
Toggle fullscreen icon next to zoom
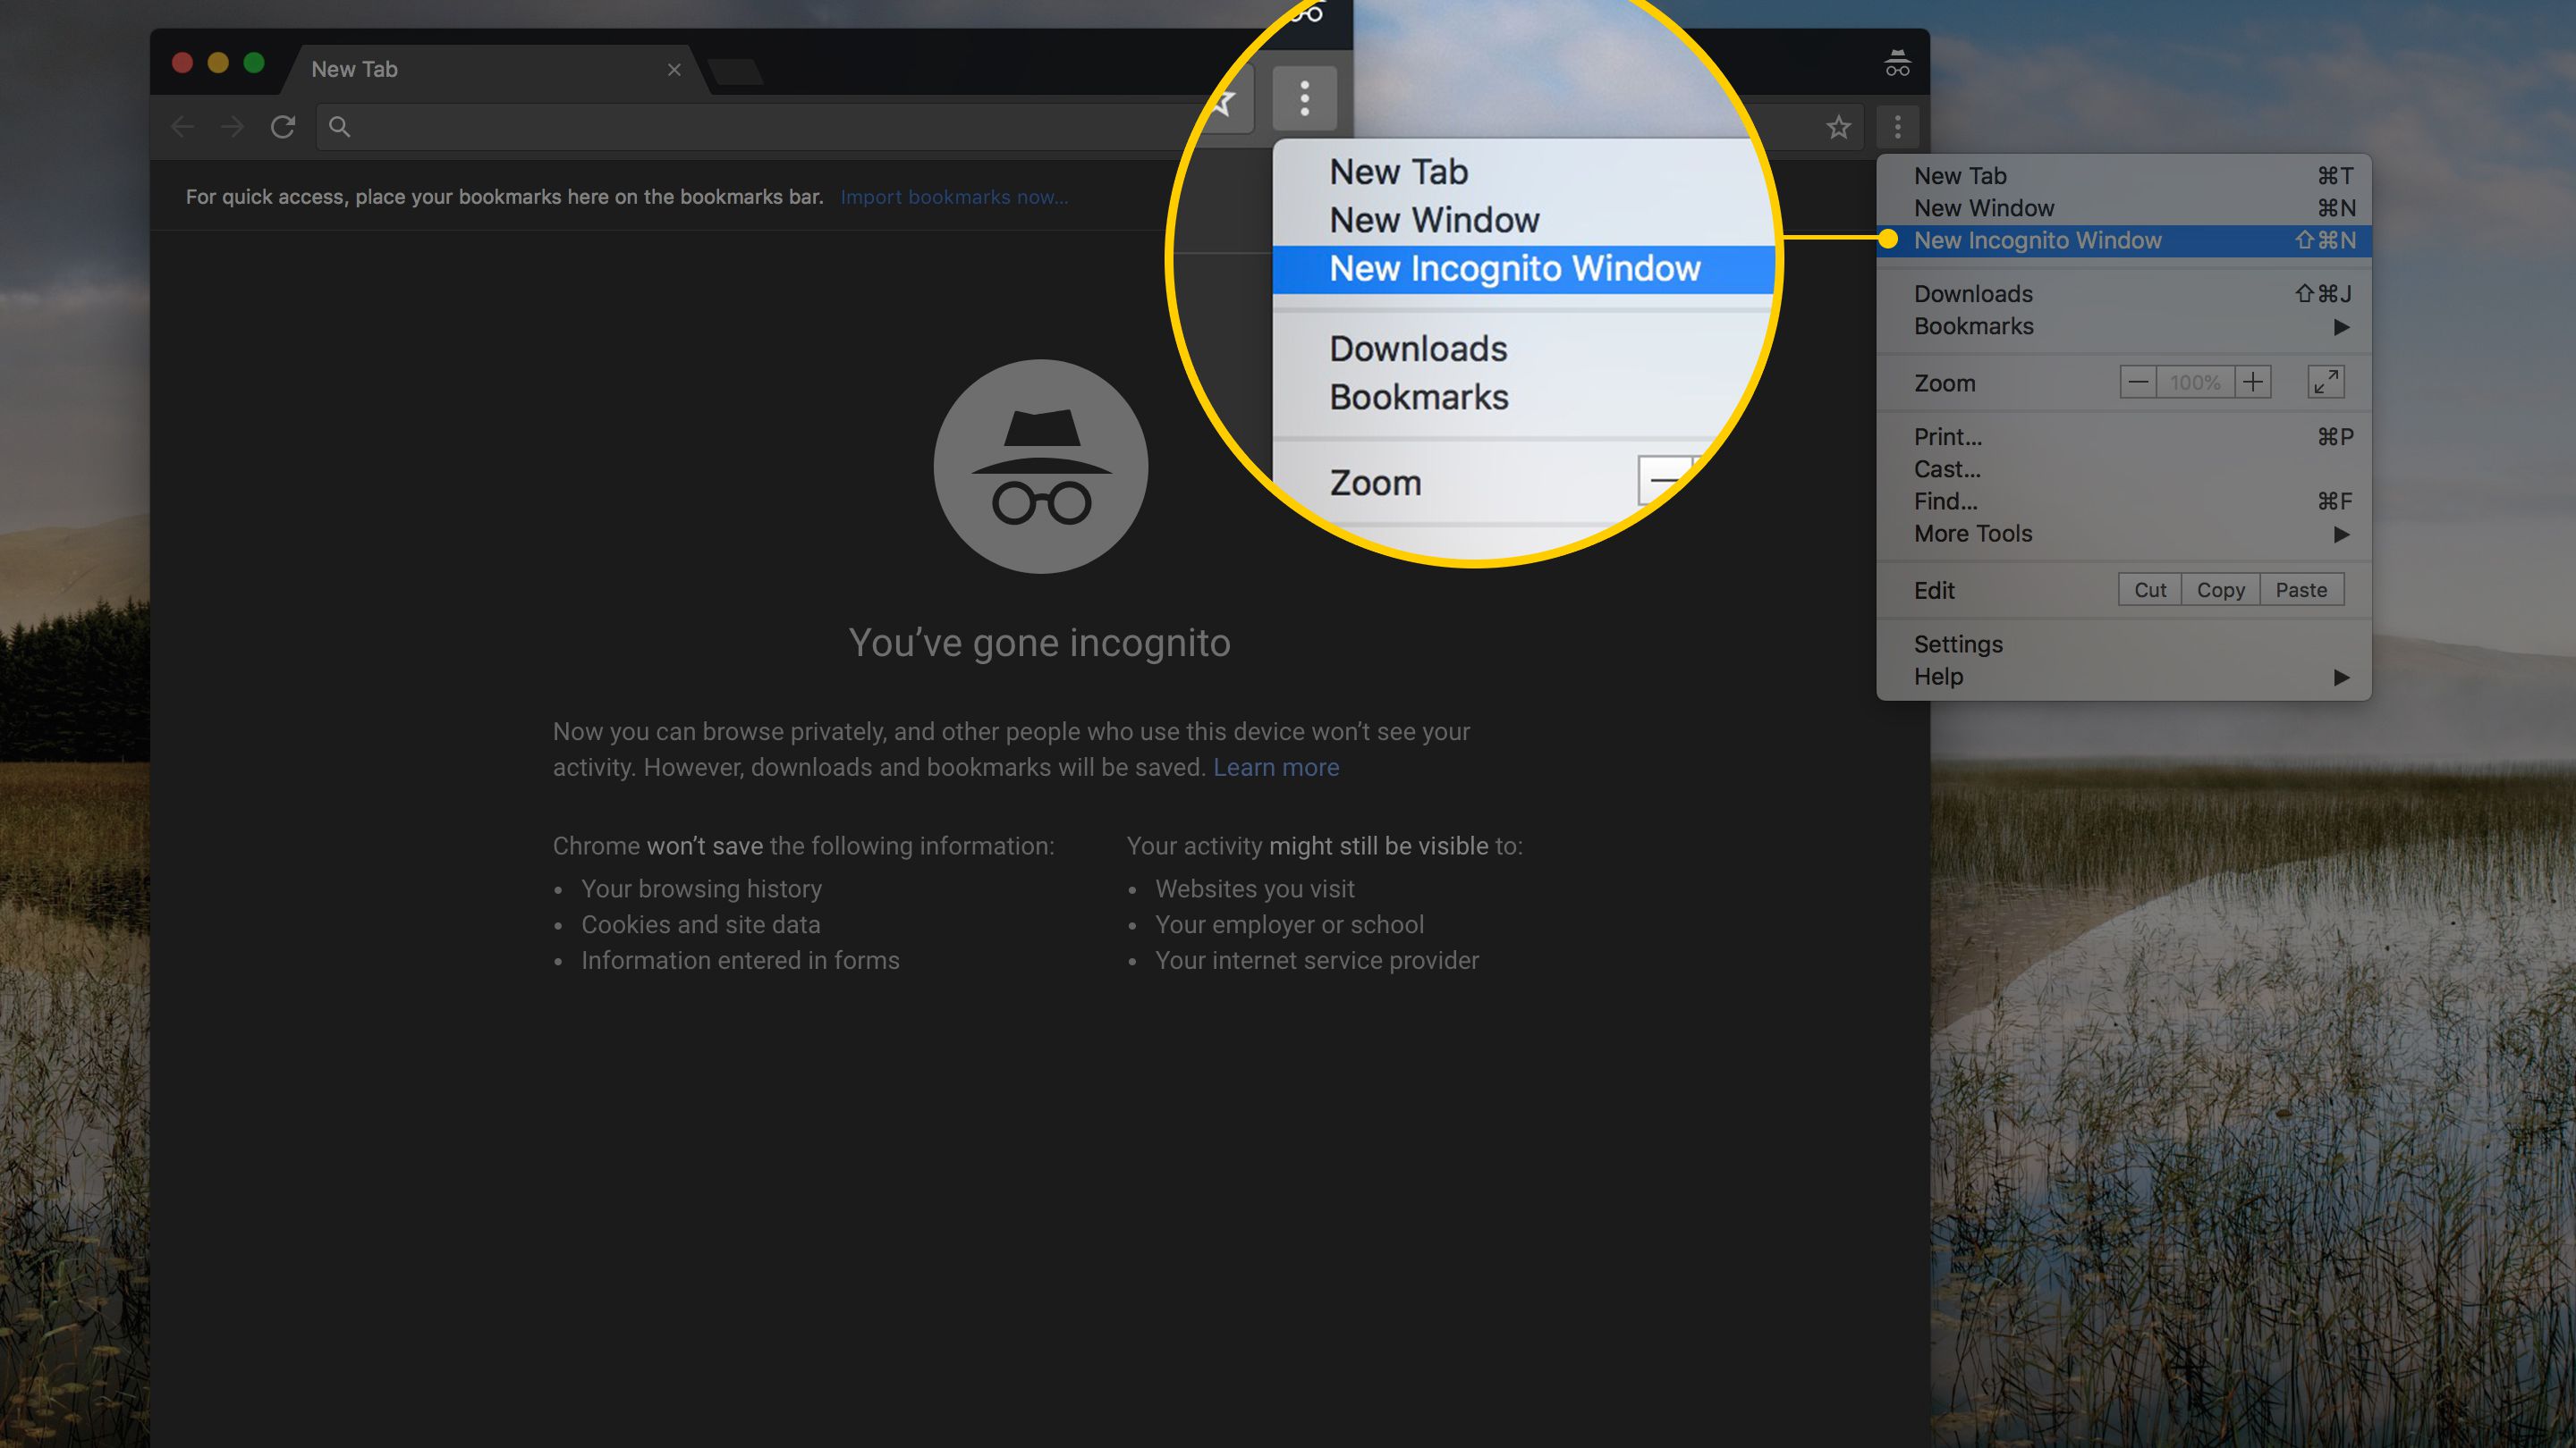tap(2326, 382)
